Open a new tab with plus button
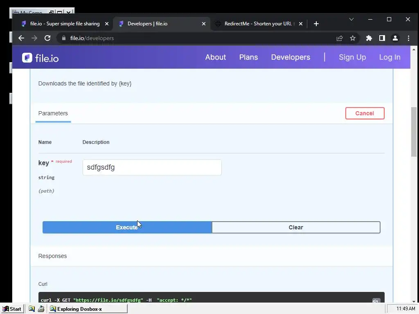This screenshot has height=314, width=419. coord(316,24)
